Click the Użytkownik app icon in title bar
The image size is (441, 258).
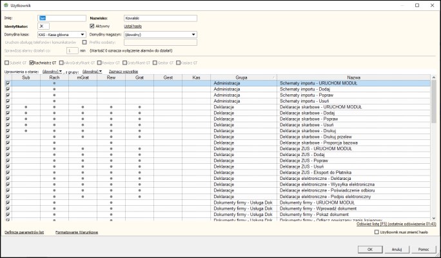6,5
